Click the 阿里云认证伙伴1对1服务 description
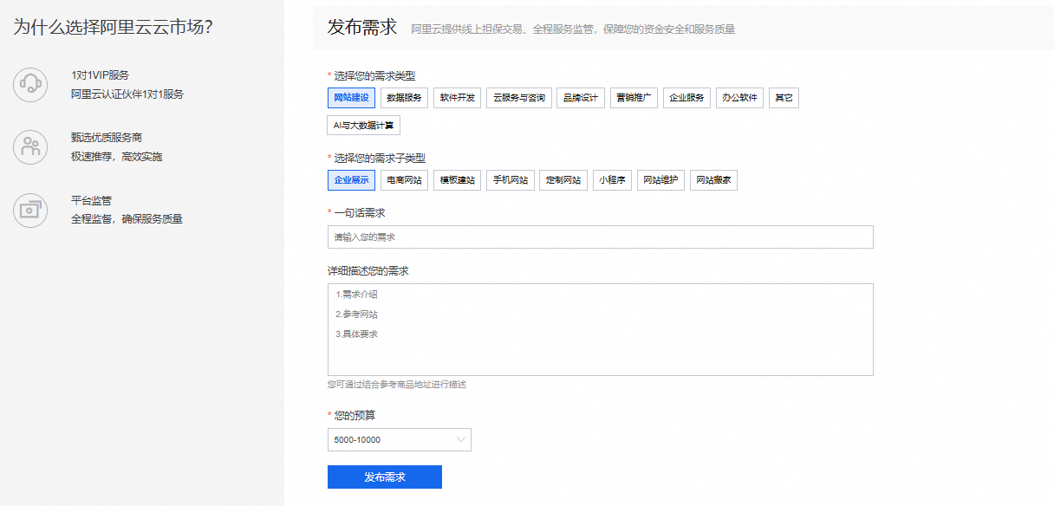The width and height of the screenshot is (1054, 506). 127,94
